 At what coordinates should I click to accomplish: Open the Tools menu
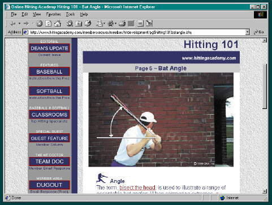click(70, 15)
